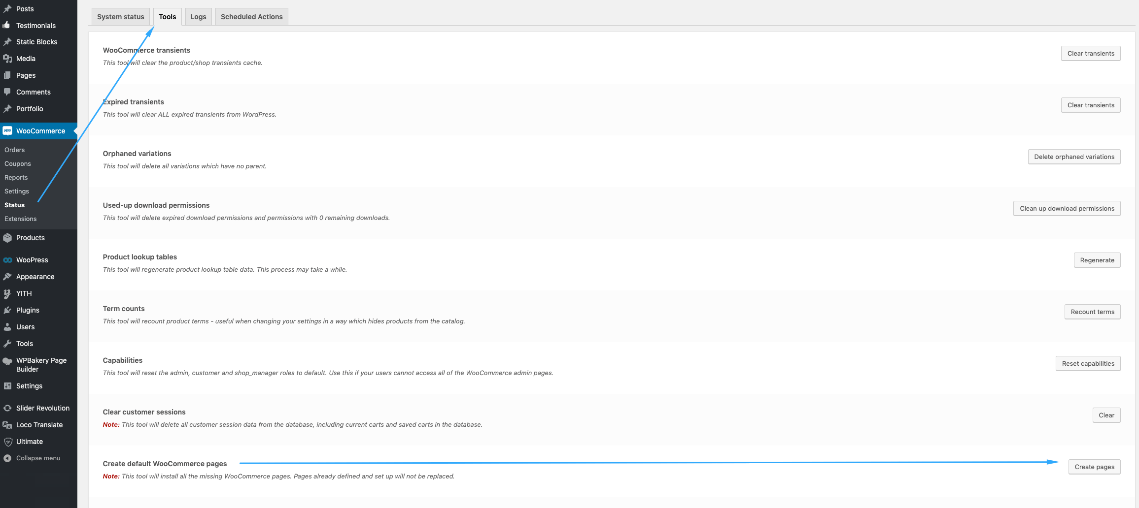Click the Slider Revolution refresh icon

point(7,408)
